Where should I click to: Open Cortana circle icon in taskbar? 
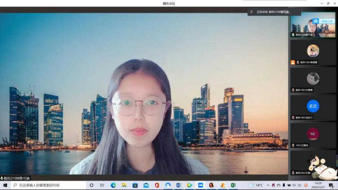pyautogui.click(x=92, y=185)
